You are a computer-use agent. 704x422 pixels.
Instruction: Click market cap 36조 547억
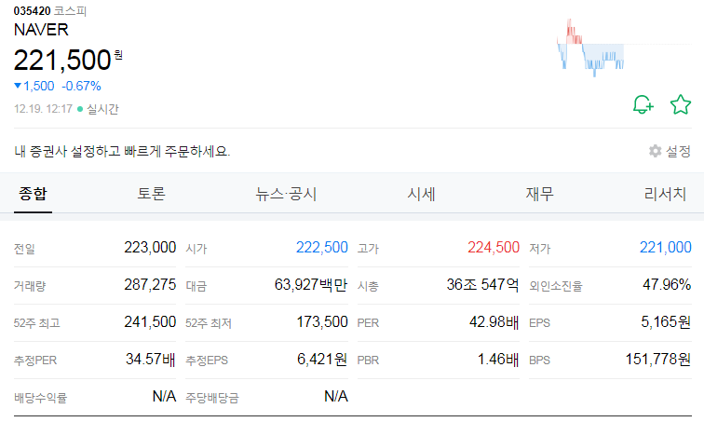[482, 285]
